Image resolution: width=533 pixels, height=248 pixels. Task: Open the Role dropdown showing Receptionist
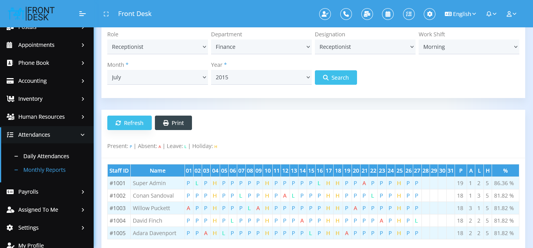(x=157, y=47)
